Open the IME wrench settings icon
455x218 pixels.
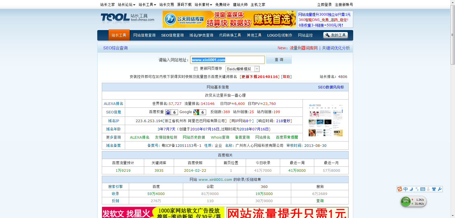pyautogui.click(x=440, y=189)
